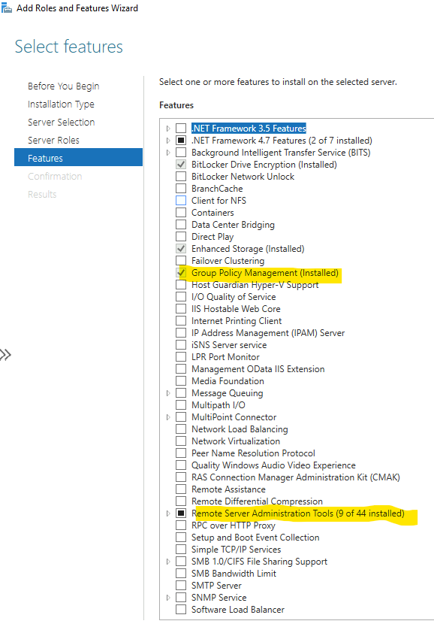Open the Server Roles step

coord(53,140)
